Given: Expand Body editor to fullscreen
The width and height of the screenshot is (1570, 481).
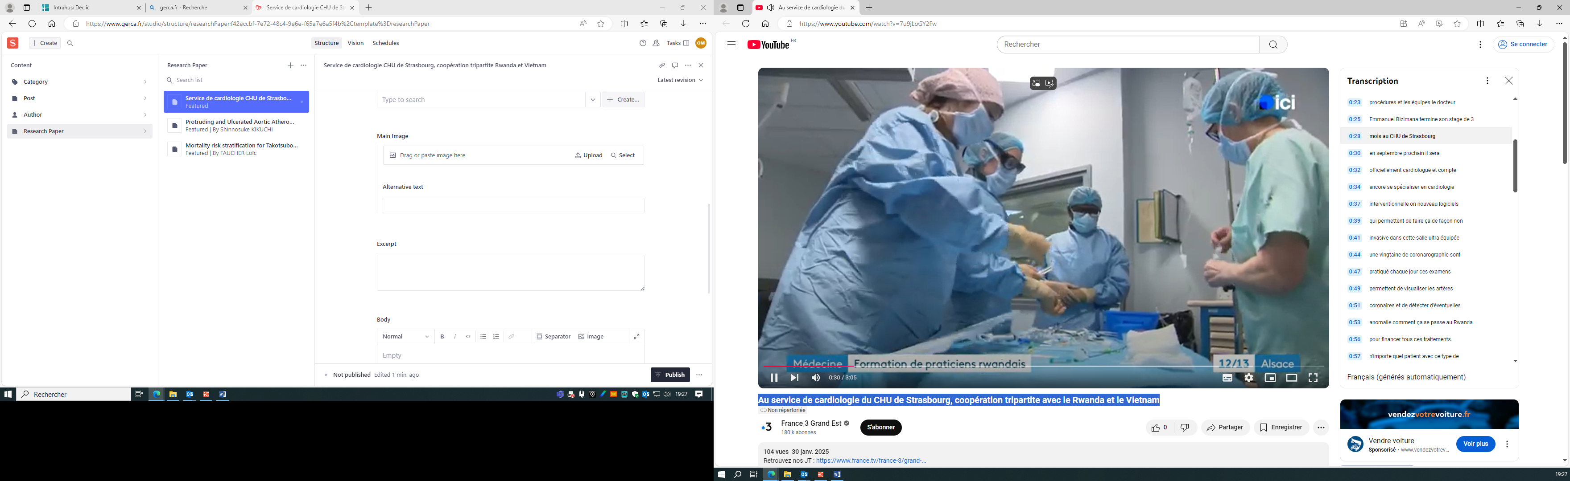Looking at the screenshot, I should coord(636,337).
